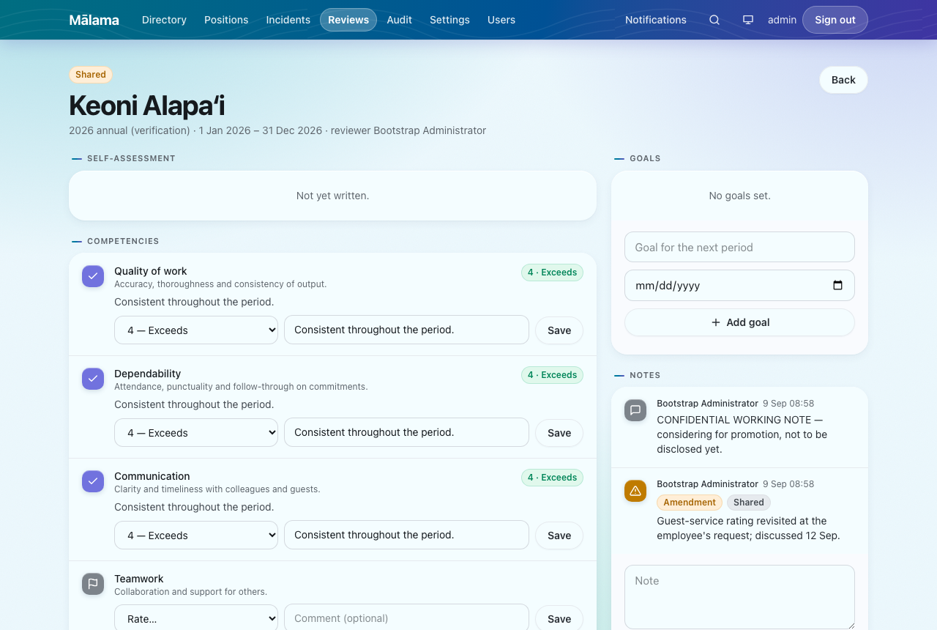Click the 'Teamwork' competency title
This screenshot has width=937, height=630.
(139, 579)
